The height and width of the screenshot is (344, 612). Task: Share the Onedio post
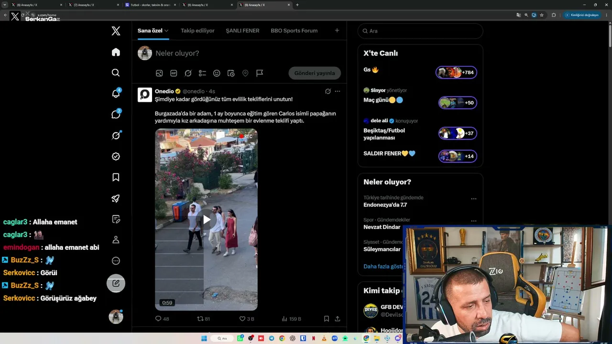(338, 319)
